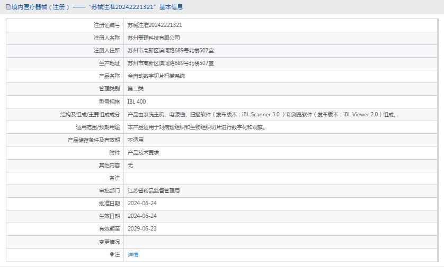The width and height of the screenshot is (444, 267).
Task: Click the 注册人住所 address value
Action: (171, 50)
